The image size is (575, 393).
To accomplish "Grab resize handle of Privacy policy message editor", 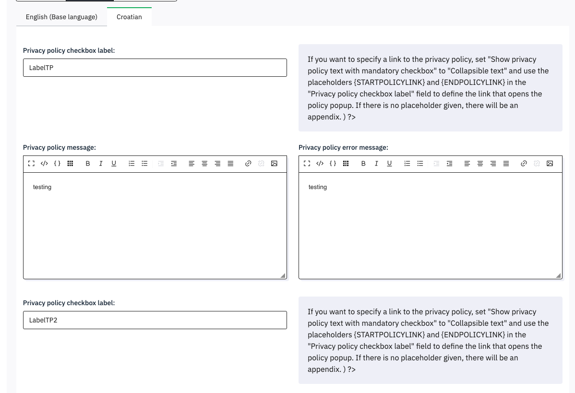I will (283, 276).
